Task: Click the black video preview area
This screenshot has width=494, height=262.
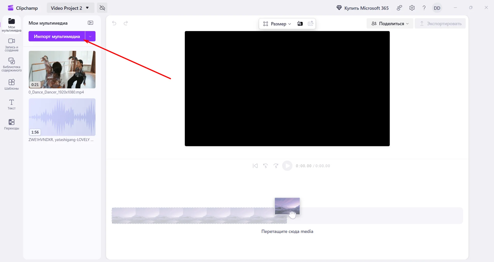Action: pyautogui.click(x=287, y=89)
